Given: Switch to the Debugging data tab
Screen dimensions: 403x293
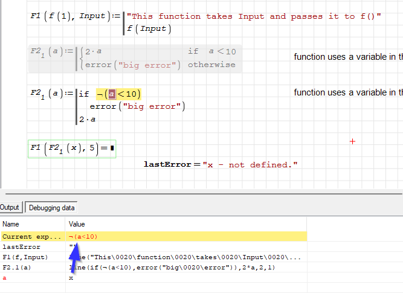Looking at the screenshot, I should [52, 208].
